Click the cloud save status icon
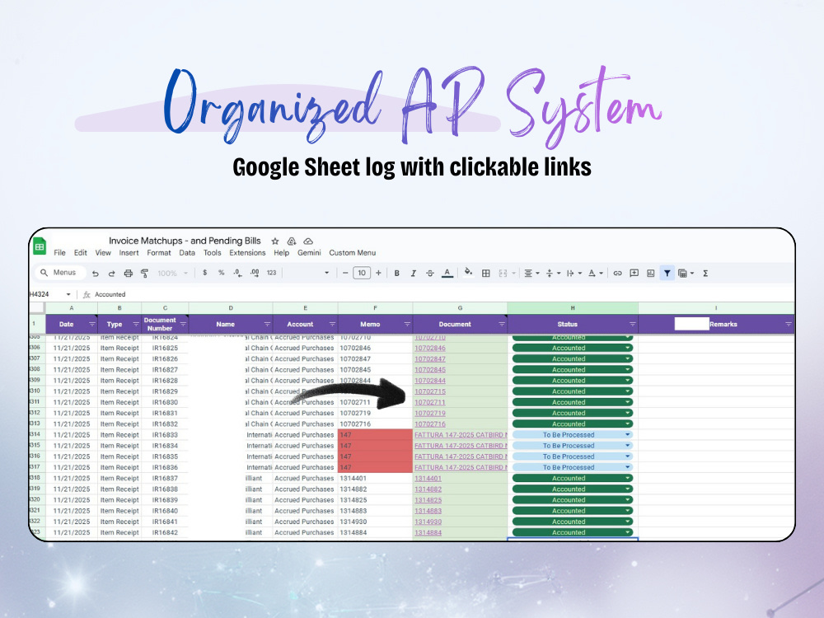This screenshot has height=618, width=824. click(x=308, y=241)
